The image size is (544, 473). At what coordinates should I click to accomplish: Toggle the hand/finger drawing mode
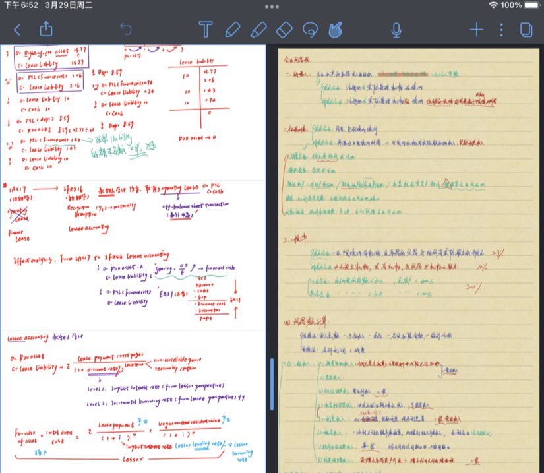pos(336,30)
